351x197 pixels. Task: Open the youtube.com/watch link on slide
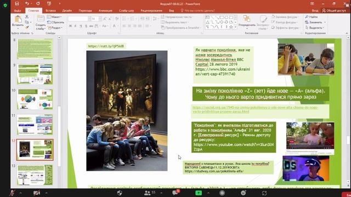pos(234,147)
